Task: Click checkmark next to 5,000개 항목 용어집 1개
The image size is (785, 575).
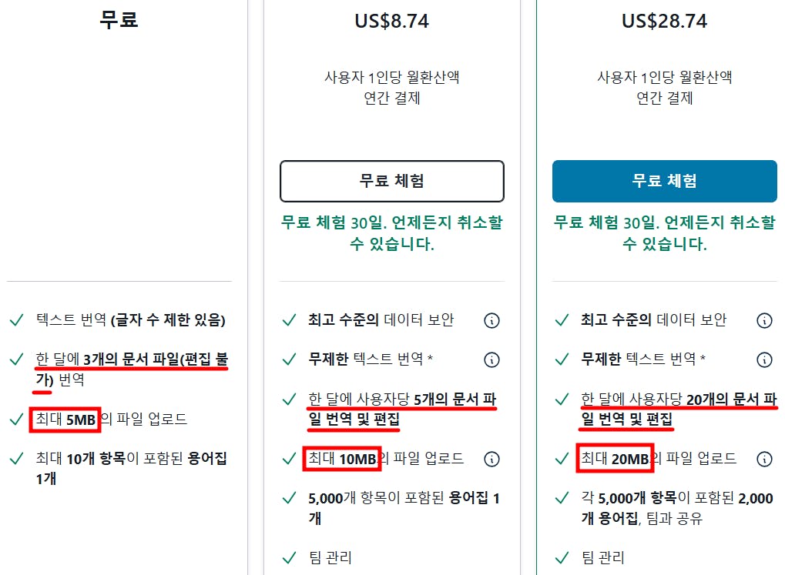Action: point(289,499)
